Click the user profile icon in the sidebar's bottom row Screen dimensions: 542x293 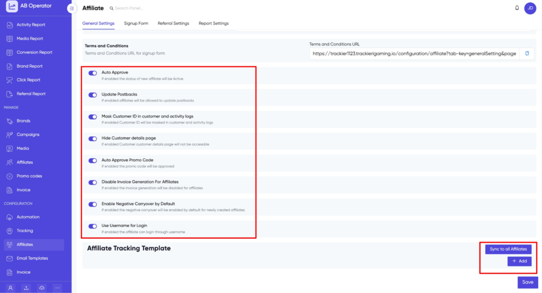click(11, 288)
